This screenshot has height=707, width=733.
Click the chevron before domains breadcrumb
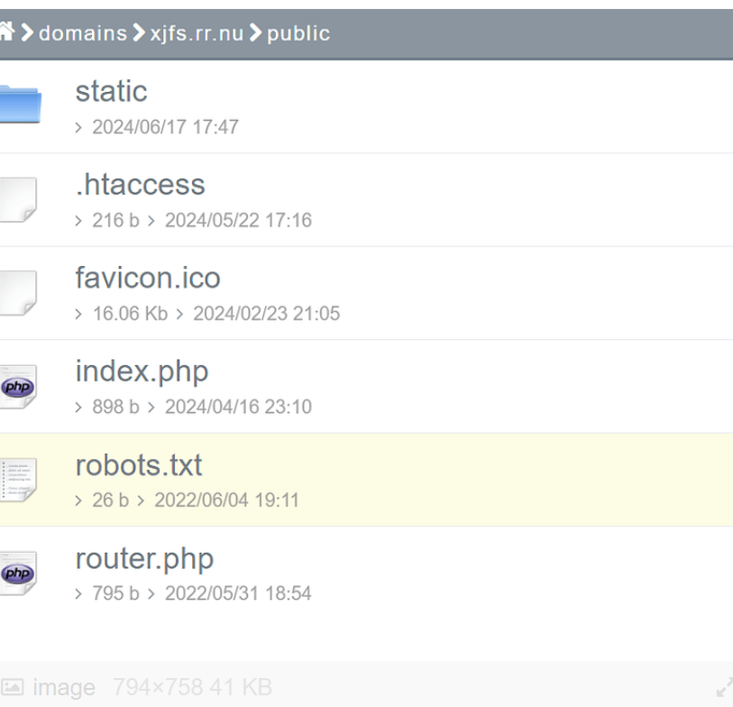[28, 33]
